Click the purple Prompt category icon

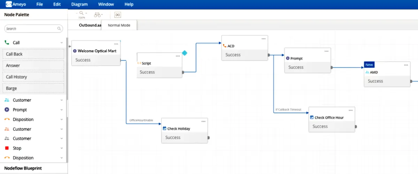(7, 109)
